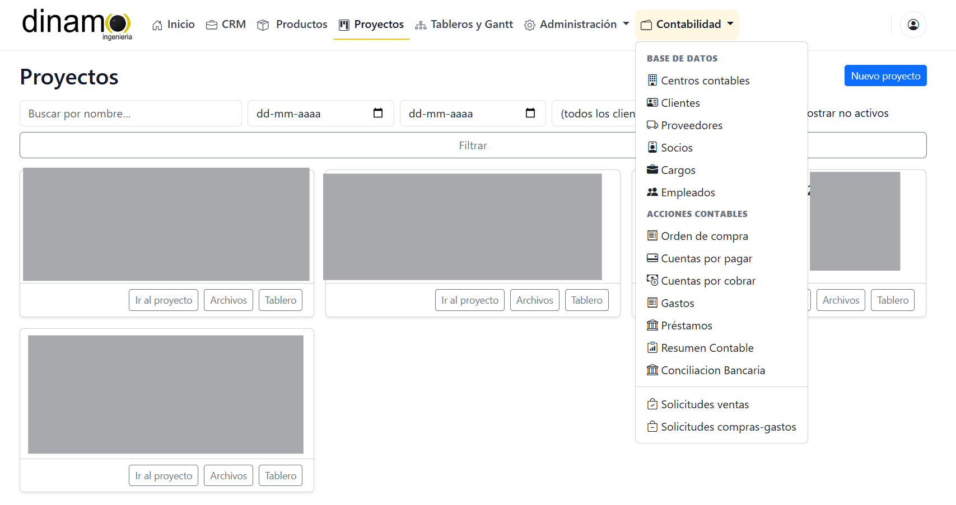Click the Filtrar button

click(x=473, y=145)
